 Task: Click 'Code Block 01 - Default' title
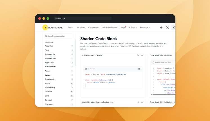click(92, 55)
